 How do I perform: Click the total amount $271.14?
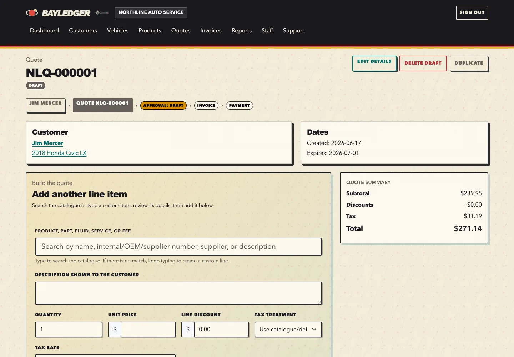[x=468, y=228]
